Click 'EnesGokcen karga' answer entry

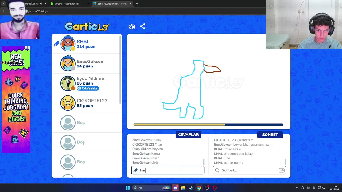pos(146,154)
